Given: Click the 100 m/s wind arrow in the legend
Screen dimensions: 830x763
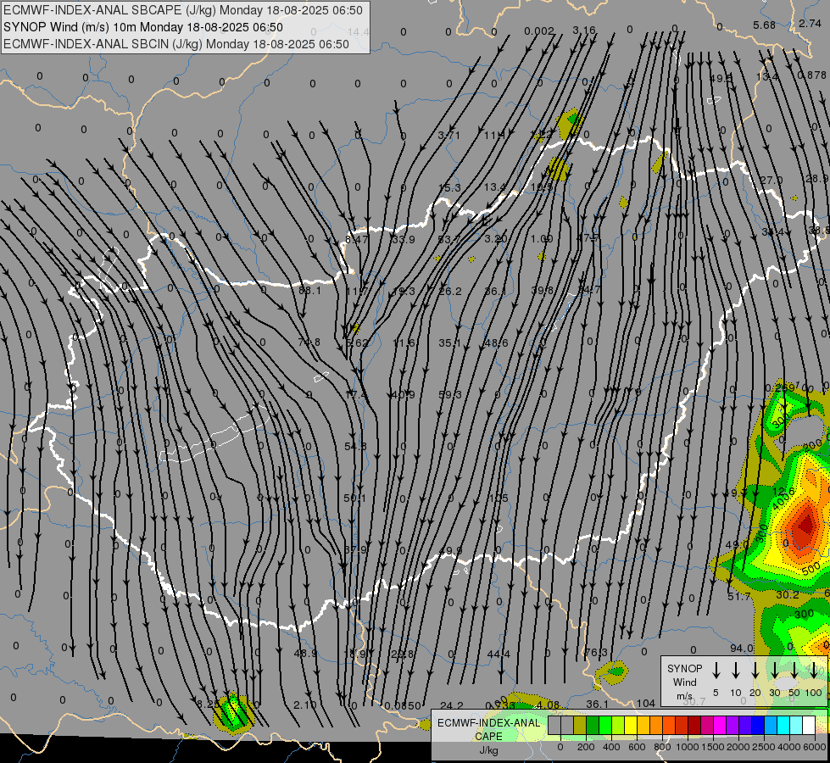Looking at the screenshot, I should pos(814,671).
